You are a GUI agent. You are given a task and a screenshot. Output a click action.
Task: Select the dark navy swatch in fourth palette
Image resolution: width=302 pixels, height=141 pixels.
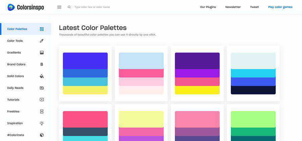(253, 90)
